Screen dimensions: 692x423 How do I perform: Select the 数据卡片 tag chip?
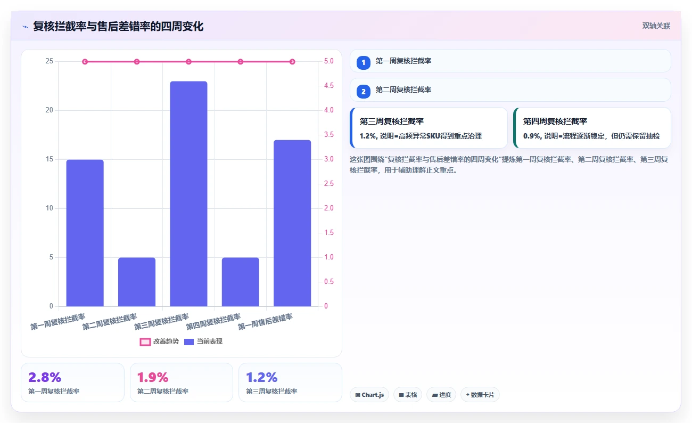pos(480,395)
